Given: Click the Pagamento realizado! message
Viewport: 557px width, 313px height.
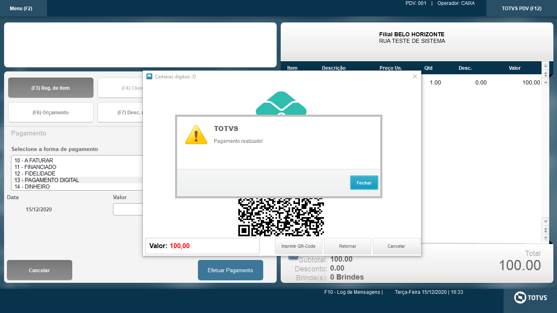Looking at the screenshot, I should point(238,141).
